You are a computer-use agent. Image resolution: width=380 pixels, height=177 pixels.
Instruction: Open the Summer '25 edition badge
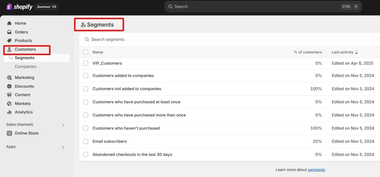(x=46, y=7)
